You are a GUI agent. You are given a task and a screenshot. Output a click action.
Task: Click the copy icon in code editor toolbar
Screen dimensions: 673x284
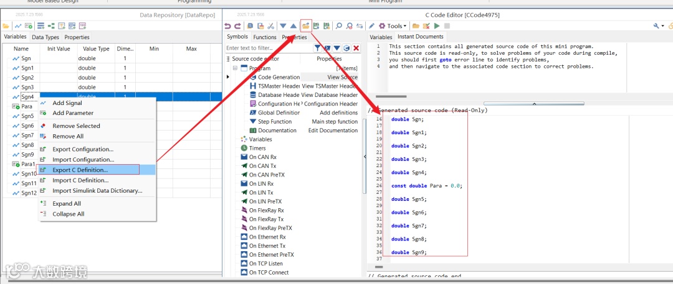pyautogui.click(x=251, y=26)
